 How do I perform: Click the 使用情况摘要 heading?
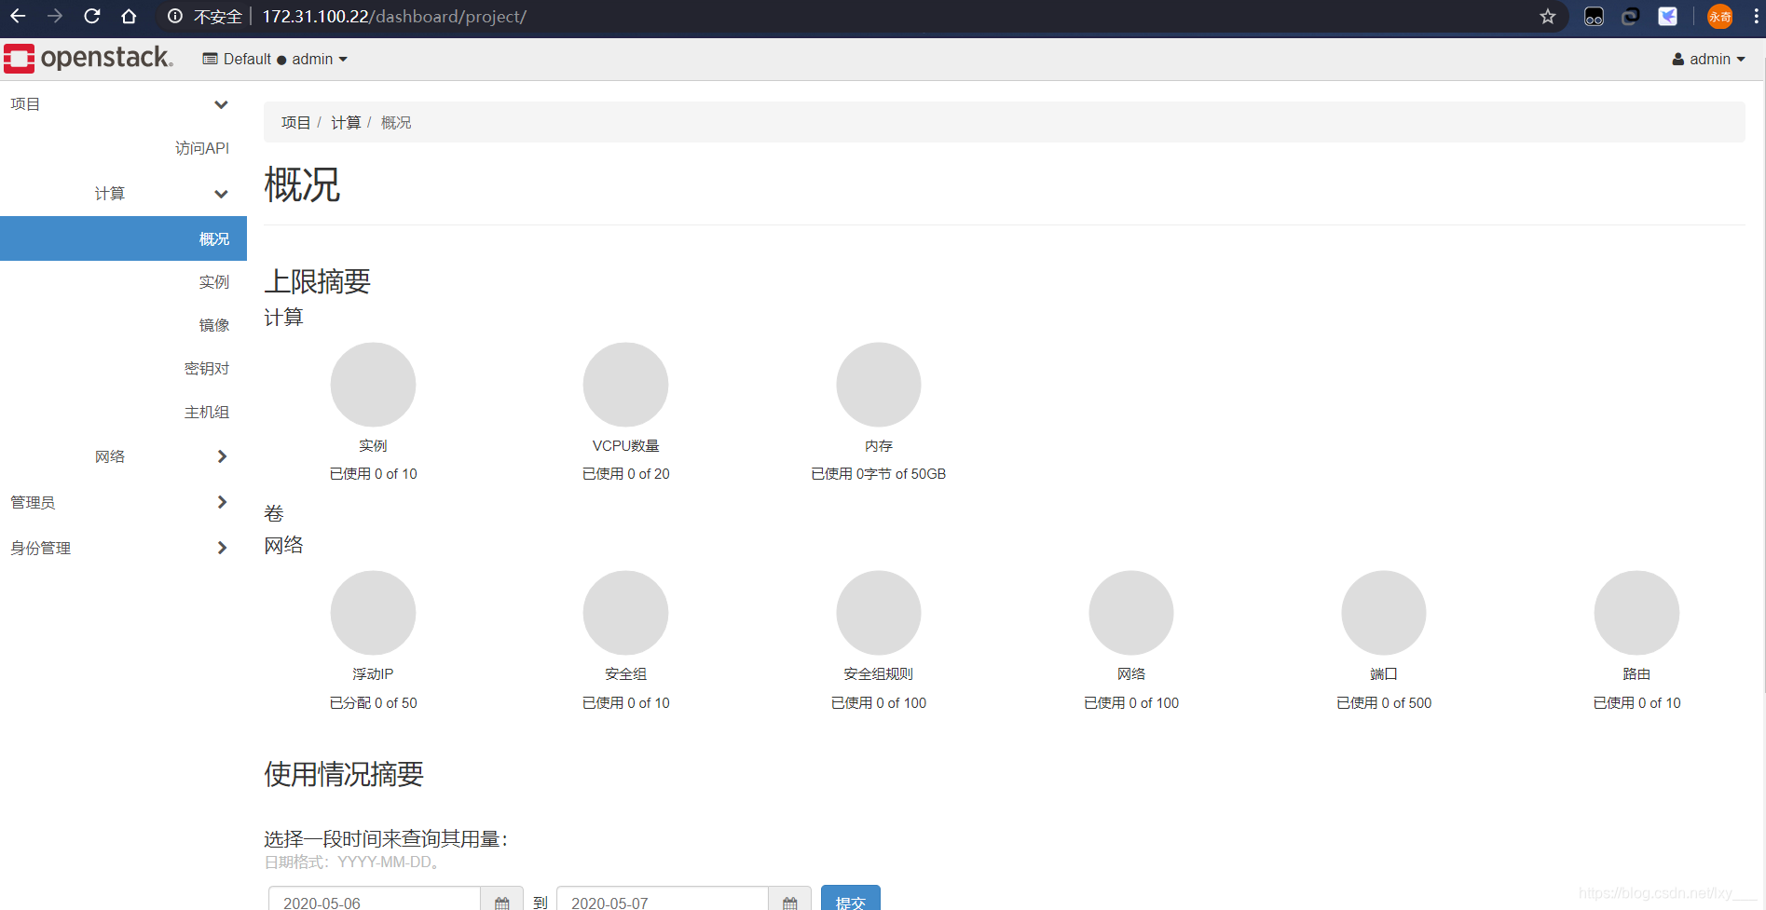click(x=344, y=774)
